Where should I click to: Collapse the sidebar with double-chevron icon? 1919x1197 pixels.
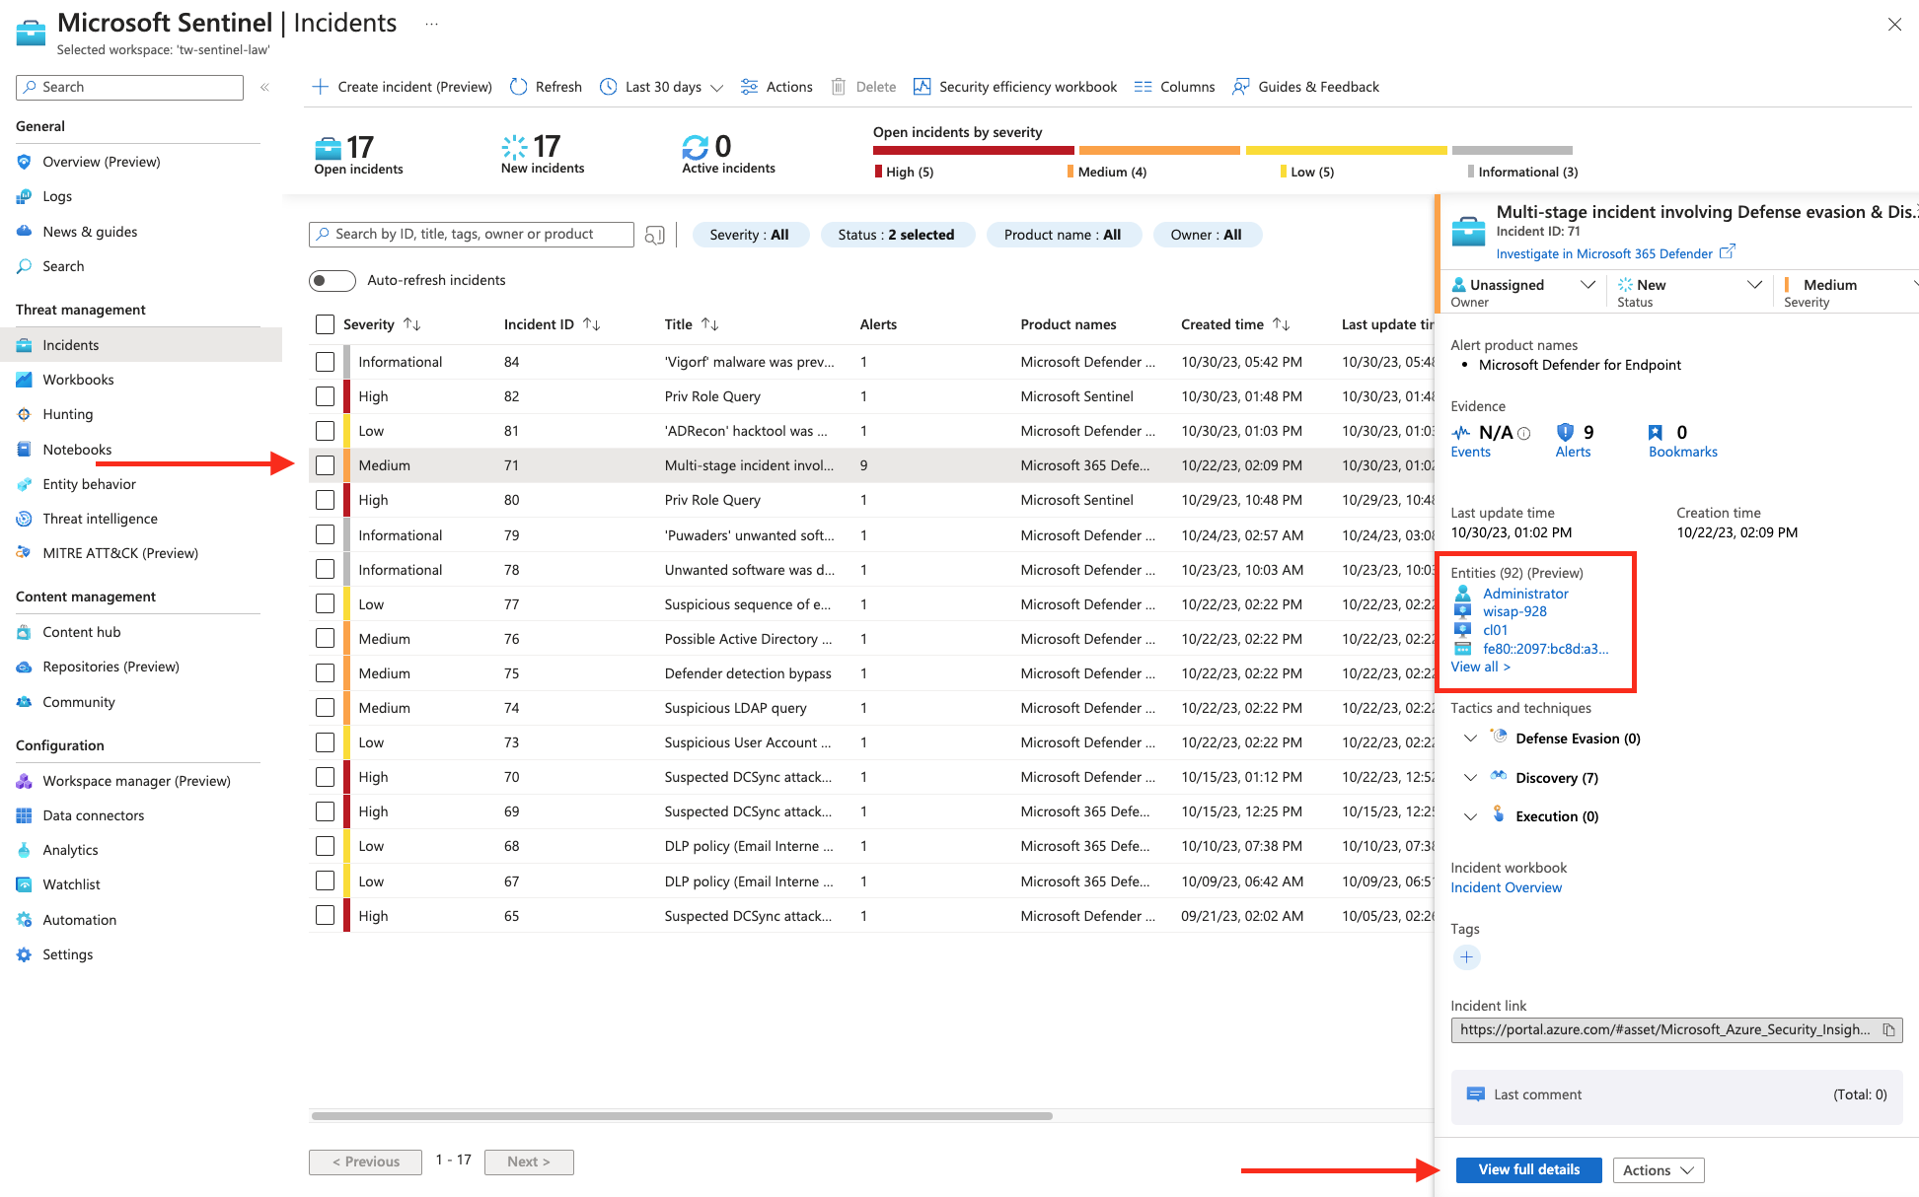pyautogui.click(x=264, y=87)
